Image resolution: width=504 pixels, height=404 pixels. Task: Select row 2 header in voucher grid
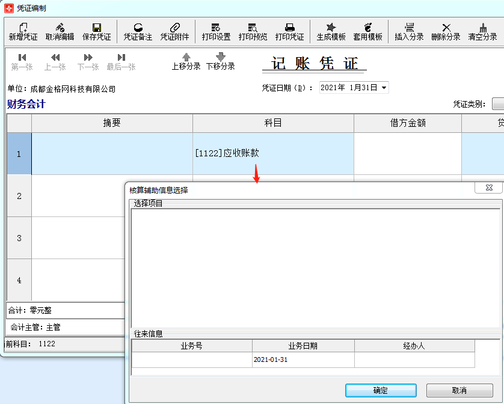coord(19,196)
